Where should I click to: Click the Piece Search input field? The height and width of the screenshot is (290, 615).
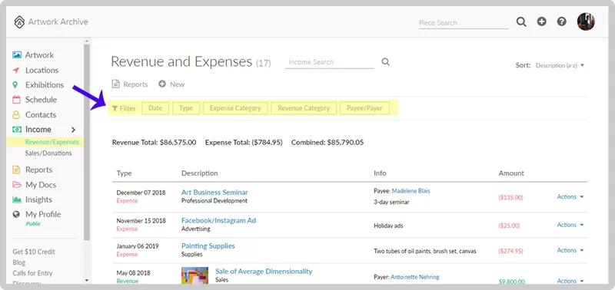pos(464,23)
